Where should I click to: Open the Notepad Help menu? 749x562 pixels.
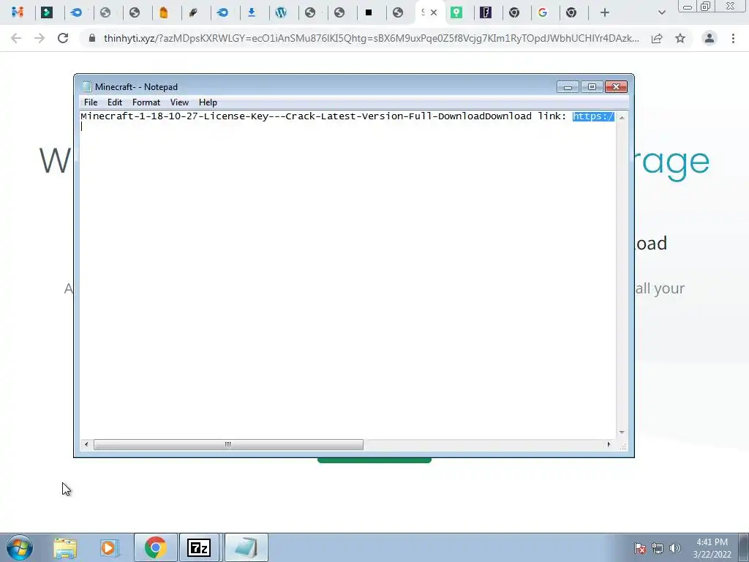pyautogui.click(x=208, y=102)
